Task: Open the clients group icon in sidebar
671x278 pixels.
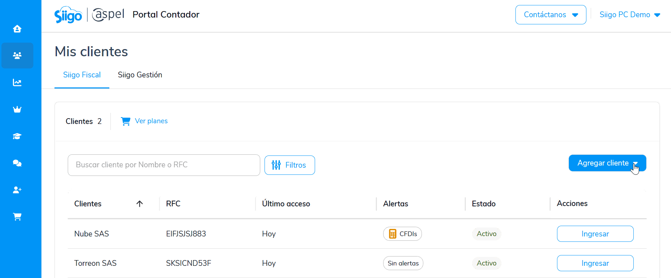Action: (17, 56)
